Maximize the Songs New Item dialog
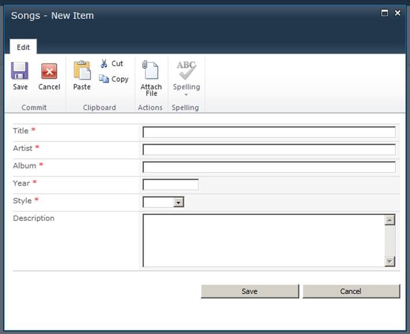410x334 pixels. click(x=385, y=13)
